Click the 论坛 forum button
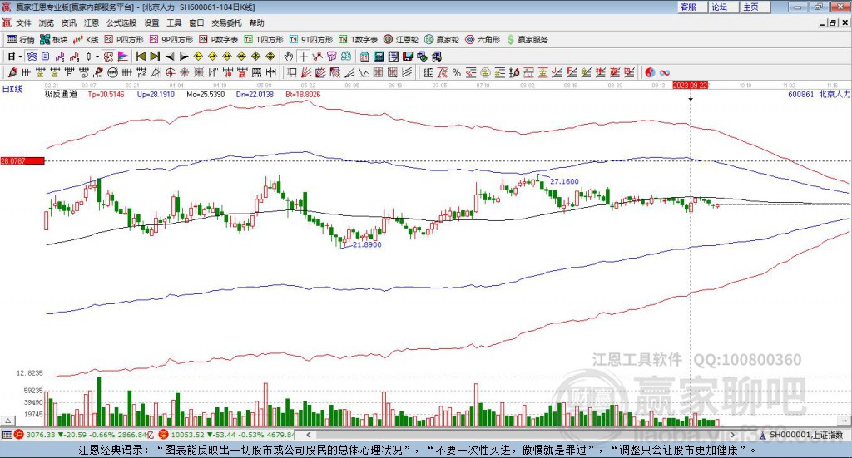 point(720,7)
